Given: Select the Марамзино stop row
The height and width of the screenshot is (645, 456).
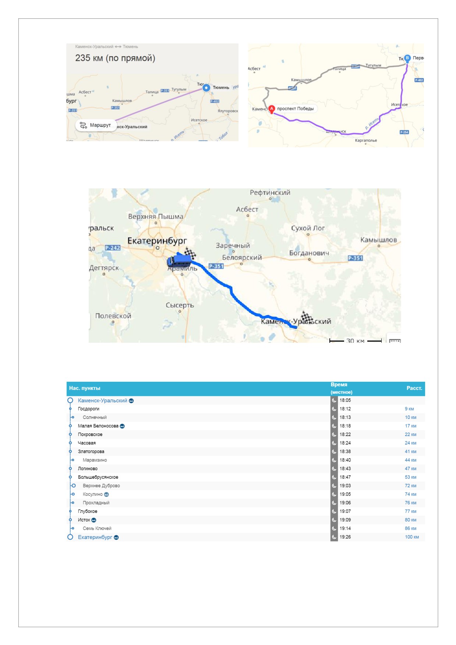Looking at the screenshot, I should click(245, 460).
